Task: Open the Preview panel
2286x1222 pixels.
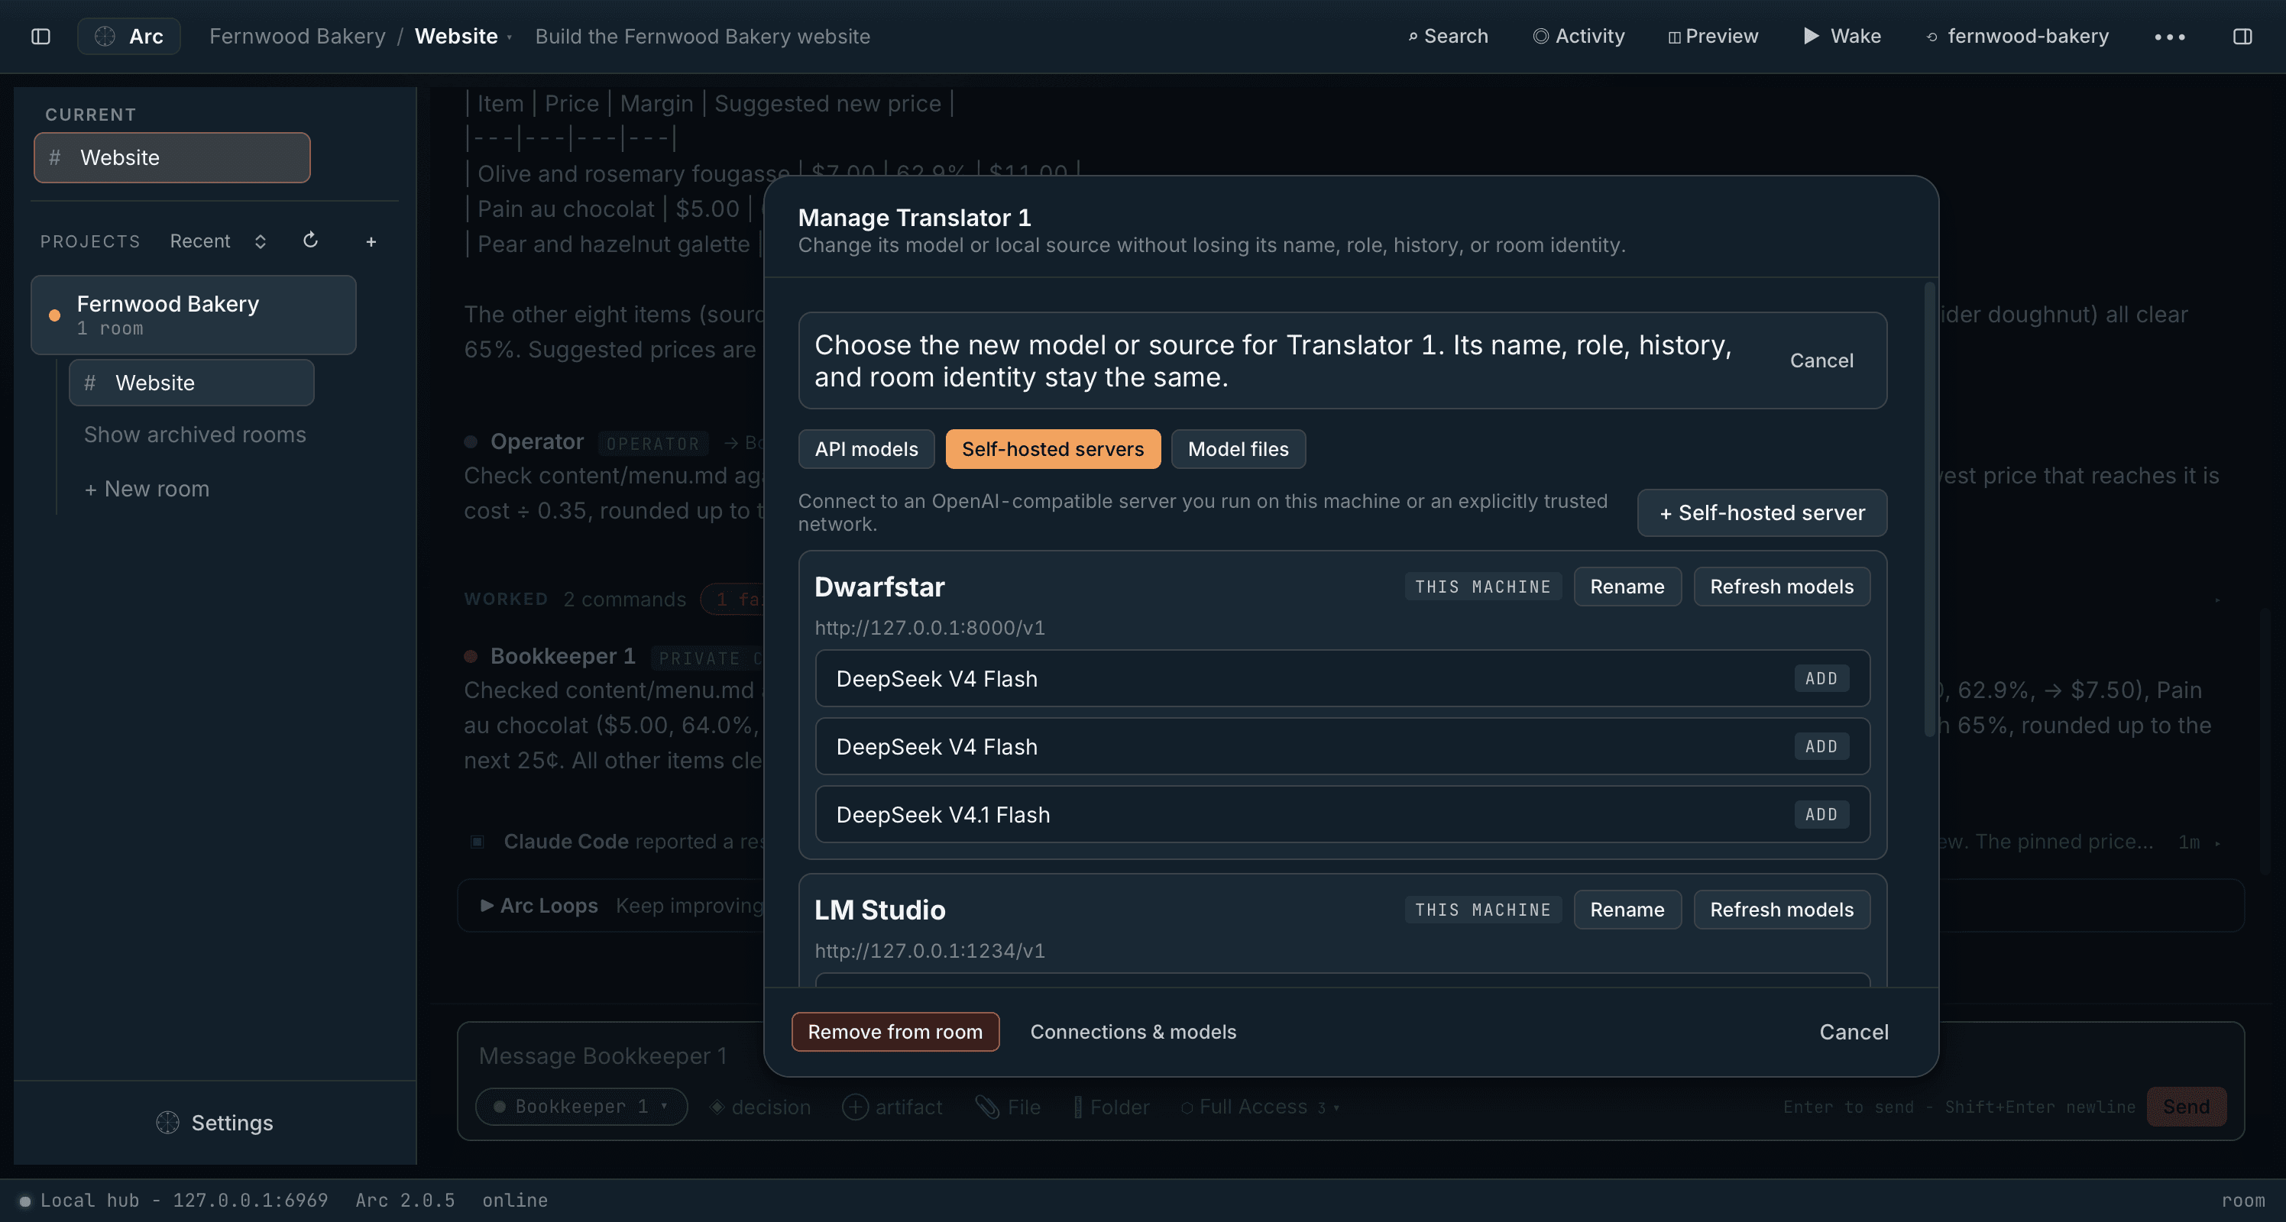Action: 1713,37
